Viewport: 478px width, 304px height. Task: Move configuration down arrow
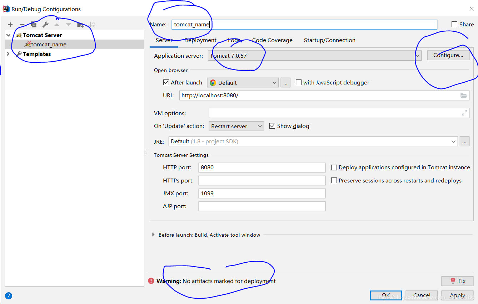[x=68, y=25]
